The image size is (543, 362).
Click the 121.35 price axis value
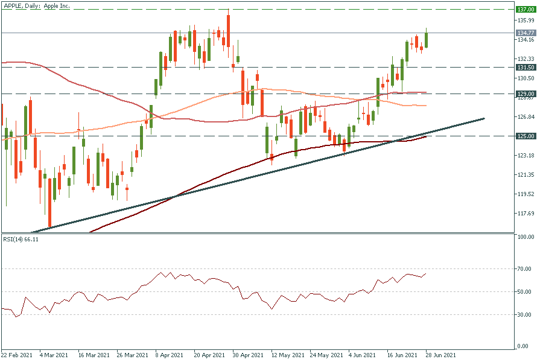point(526,174)
